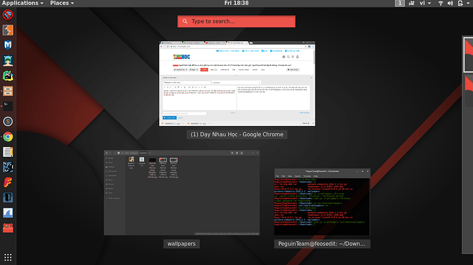Open the Terminal dock icon
473x265 pixels.
coord(8,106)
